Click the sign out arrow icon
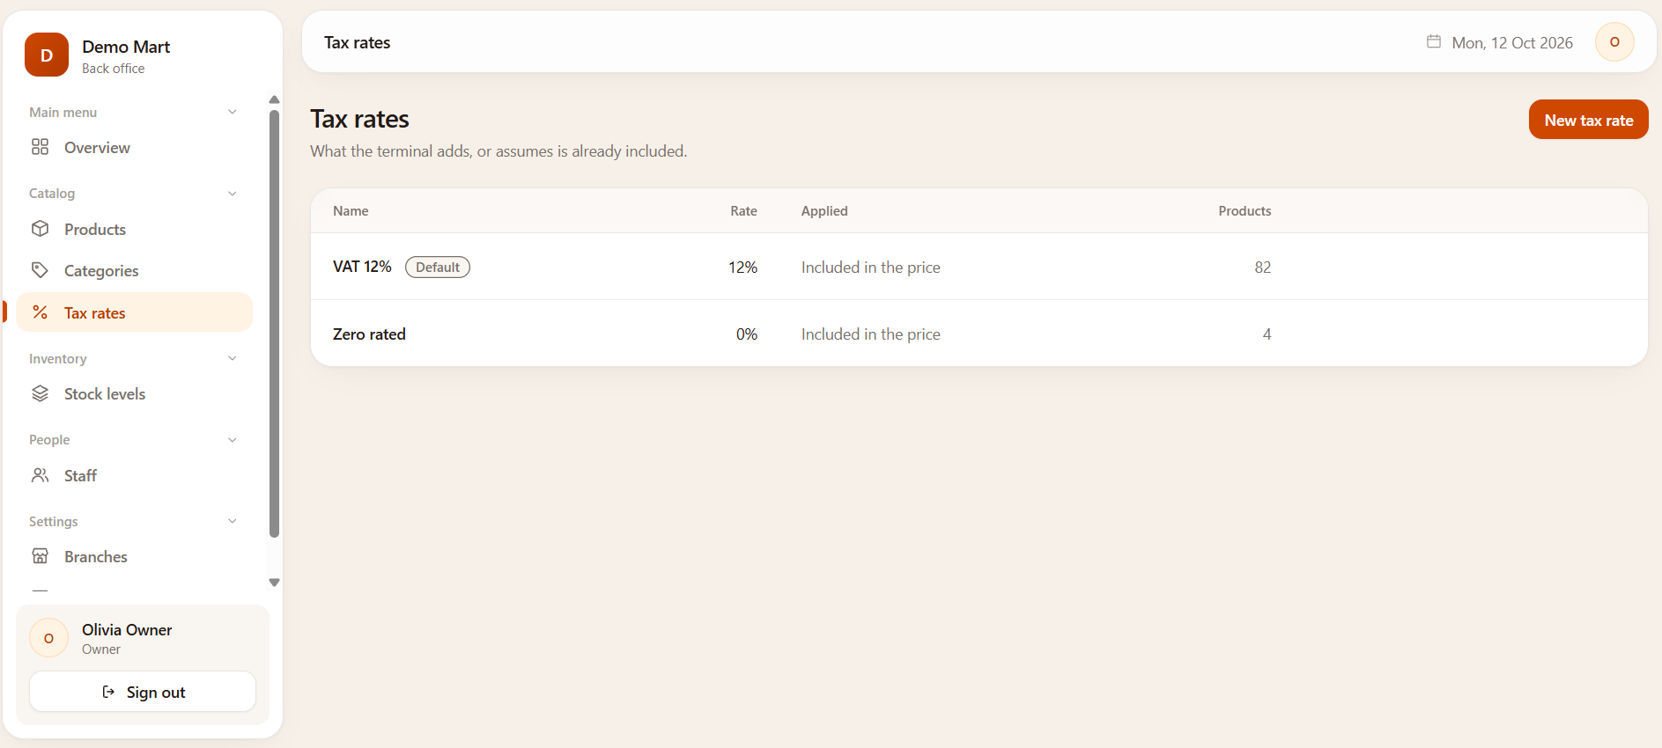1662x748 pixels. tap(108, 692)
